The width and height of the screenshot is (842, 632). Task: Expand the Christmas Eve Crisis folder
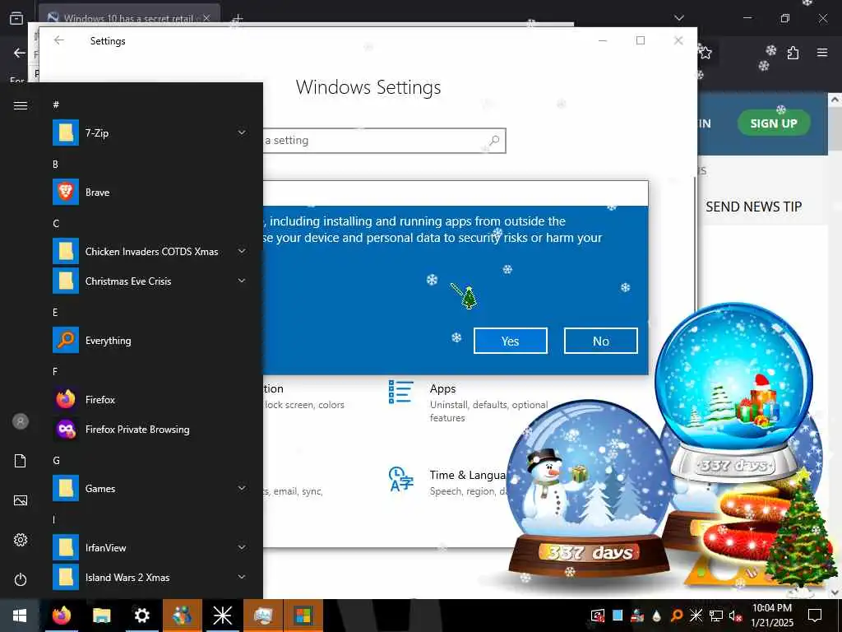(242, 281)
